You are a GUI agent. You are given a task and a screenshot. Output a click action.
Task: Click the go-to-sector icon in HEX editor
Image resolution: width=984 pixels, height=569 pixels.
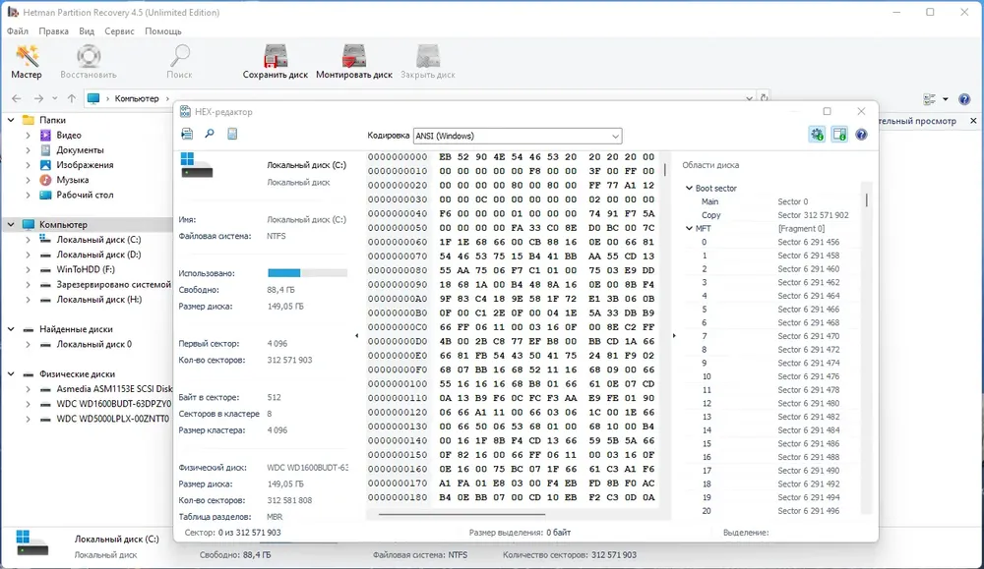(187, 134)
